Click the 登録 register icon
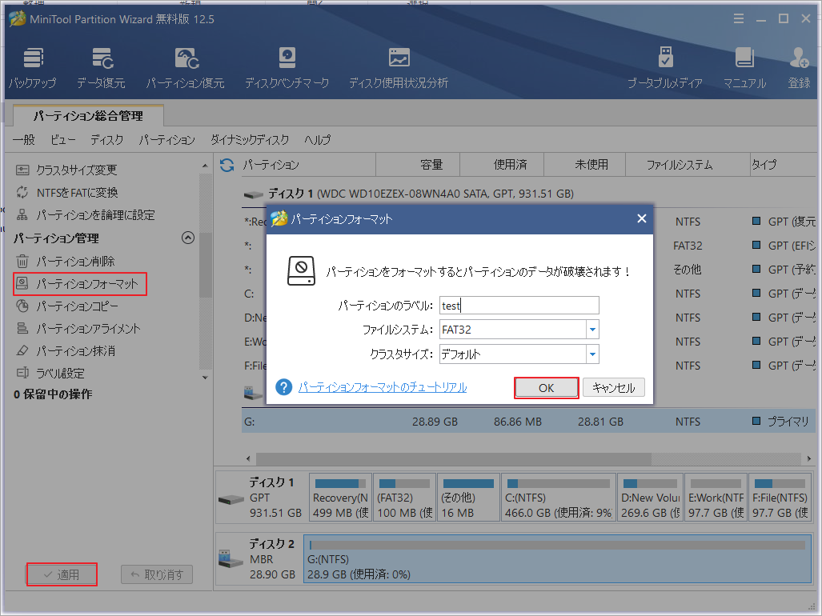 click(x=799, y=68)
